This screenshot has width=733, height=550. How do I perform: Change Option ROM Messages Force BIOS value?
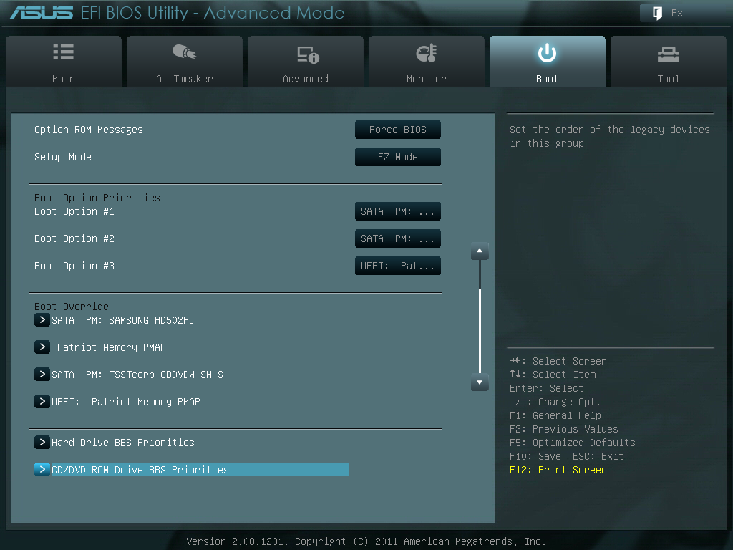pos(398,130)
